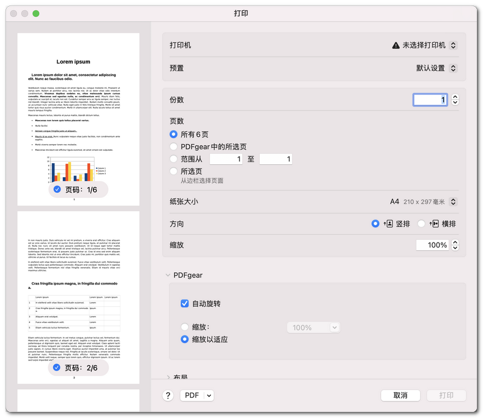Decrease 缩放 using the down stepper arrow

tap(454, 248)
